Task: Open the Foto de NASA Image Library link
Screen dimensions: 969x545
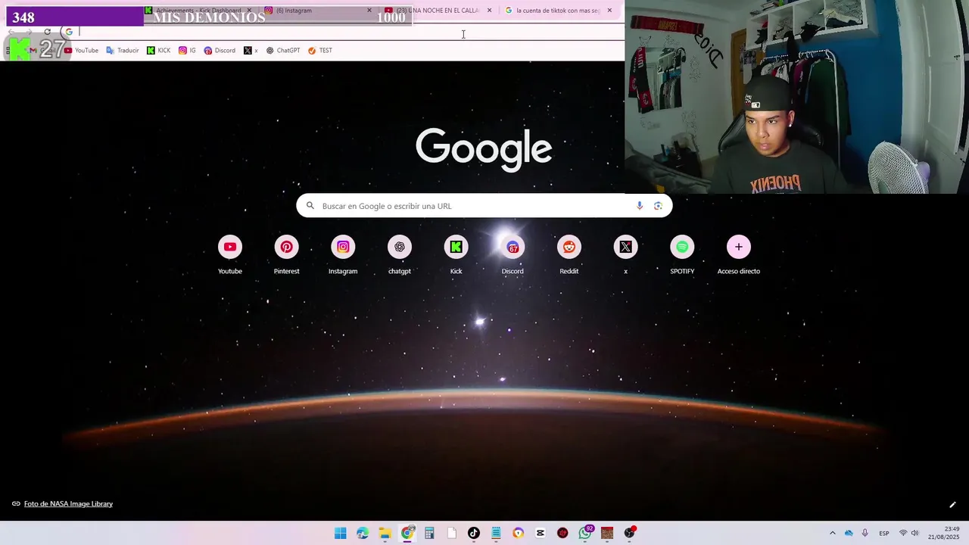Action: tap(68, 504)
